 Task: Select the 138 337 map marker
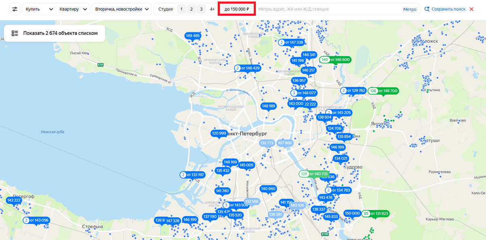tap(319, 209)
